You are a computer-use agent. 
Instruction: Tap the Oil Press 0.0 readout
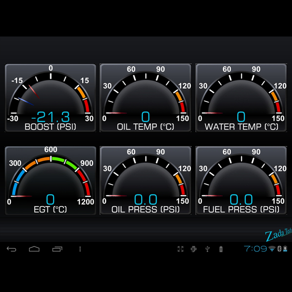146,200
